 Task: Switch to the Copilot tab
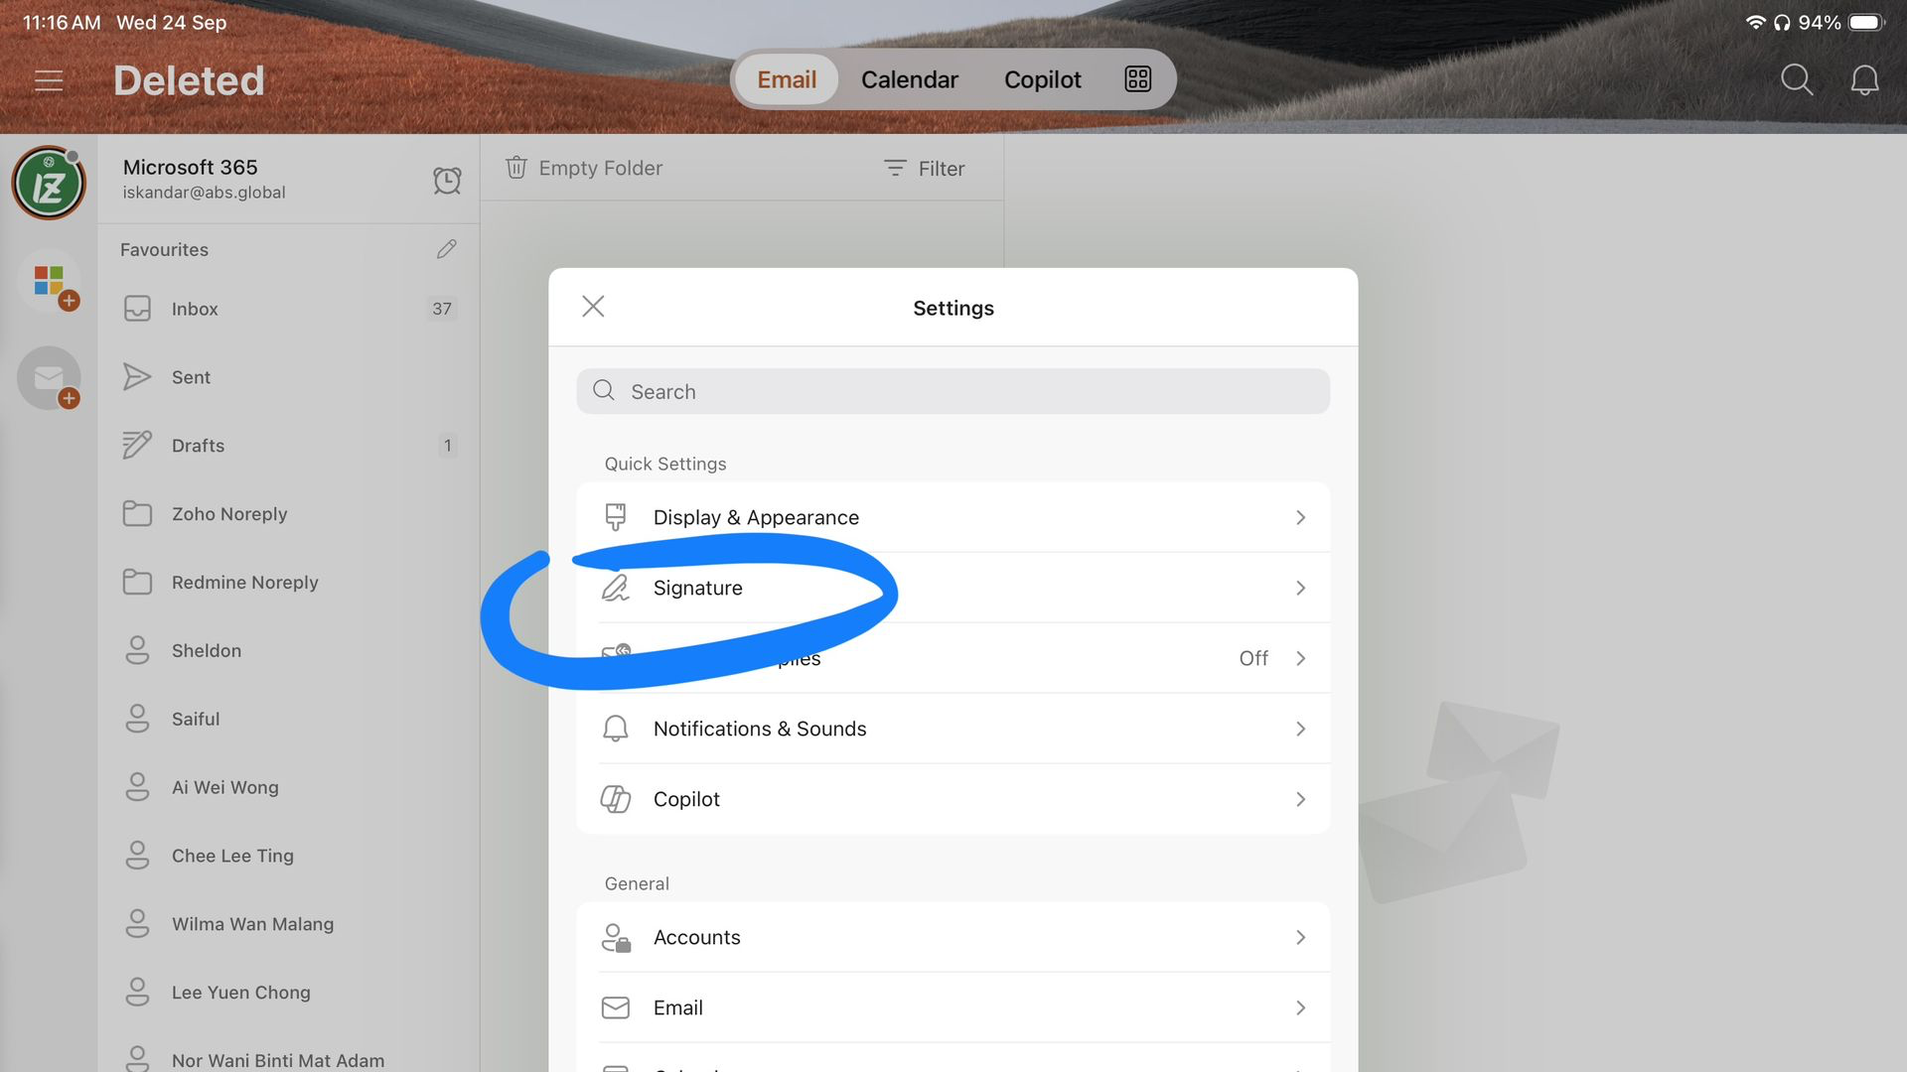[x=1042, y=79]
